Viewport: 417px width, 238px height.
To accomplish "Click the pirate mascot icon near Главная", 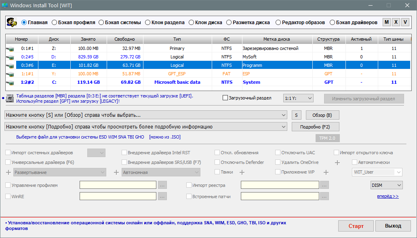I will pyautogui.click(x=12, y=23).
